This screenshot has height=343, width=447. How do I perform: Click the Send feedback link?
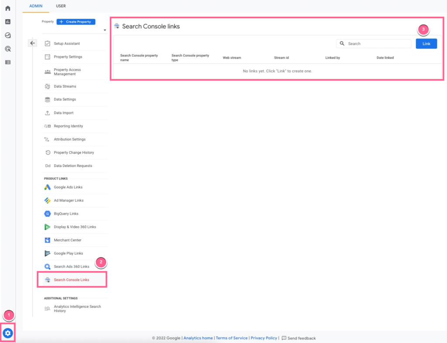point(302,338)
